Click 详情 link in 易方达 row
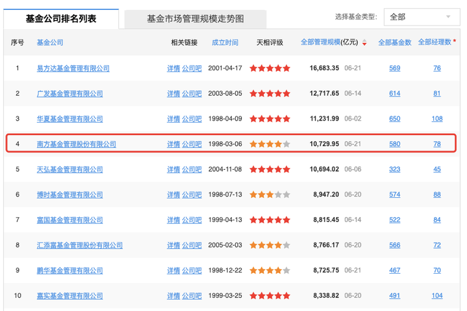Viewport: 467px width, 311px height. [x=173, y=68]
